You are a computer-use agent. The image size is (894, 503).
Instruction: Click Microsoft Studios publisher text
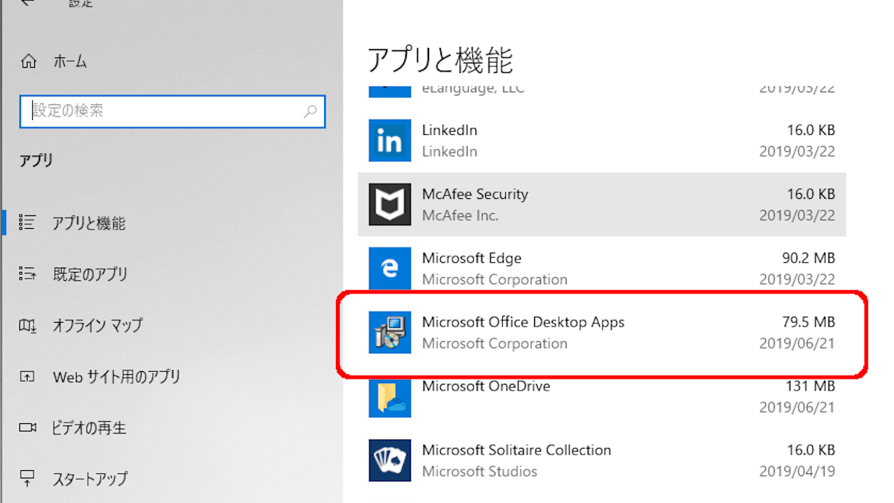479,472
